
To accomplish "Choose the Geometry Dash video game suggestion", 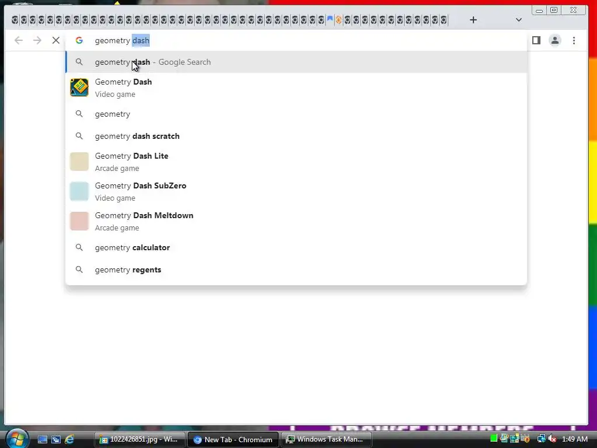I will pos(296,88).
